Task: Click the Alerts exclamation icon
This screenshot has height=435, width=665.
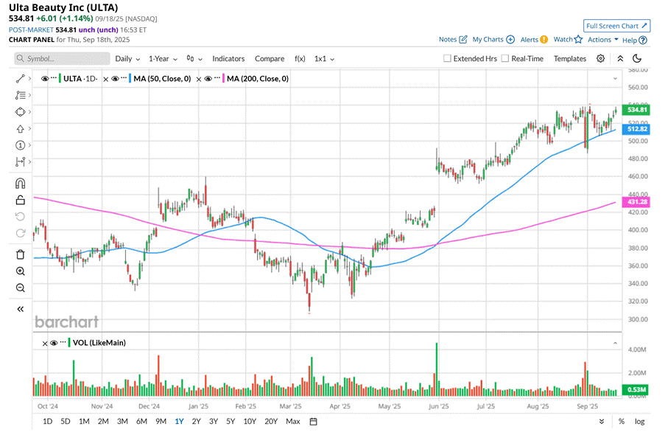Action: coord(543,40)
